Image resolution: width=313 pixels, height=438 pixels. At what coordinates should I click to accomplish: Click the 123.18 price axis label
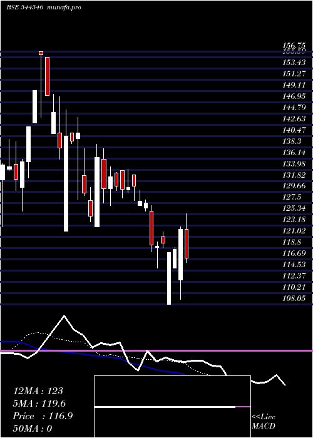click(294, 220)
